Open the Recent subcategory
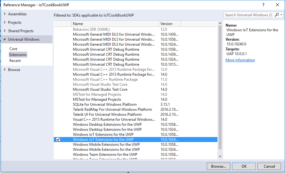The width and height of the screenshot is (285, 173). click(15, 61)
